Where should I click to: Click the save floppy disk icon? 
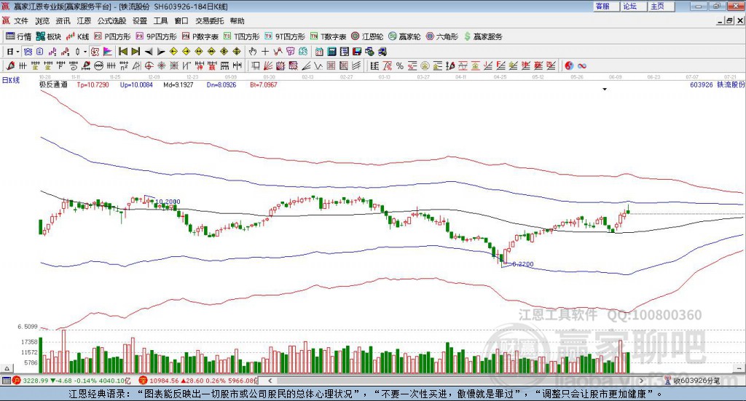point(357,52)
